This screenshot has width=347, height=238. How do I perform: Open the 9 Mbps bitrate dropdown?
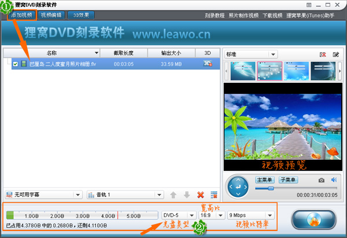[251, 215]
